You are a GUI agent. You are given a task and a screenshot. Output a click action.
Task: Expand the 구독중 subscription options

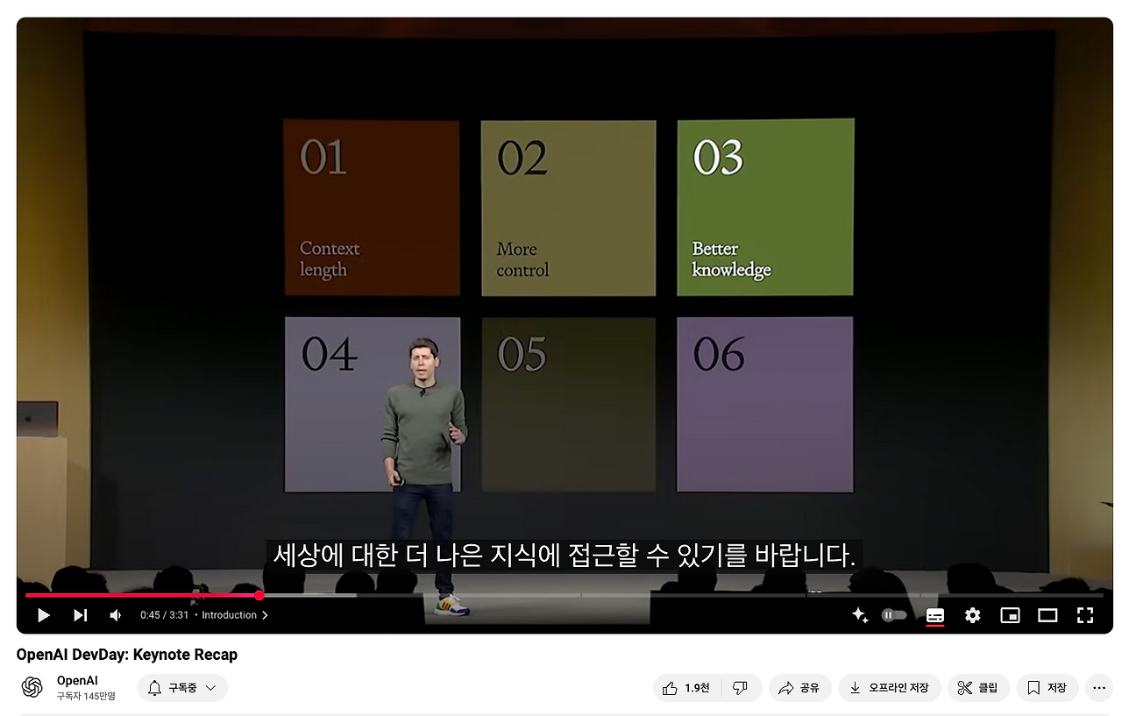coord(181,688)
